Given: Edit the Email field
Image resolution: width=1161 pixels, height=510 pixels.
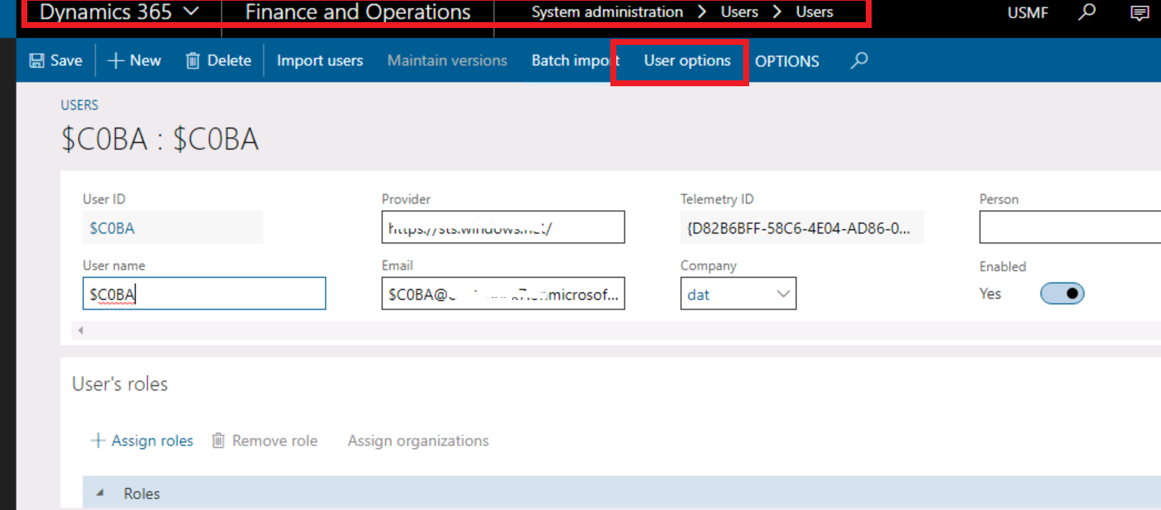Looking at the screenshot, I should [503, 293].
